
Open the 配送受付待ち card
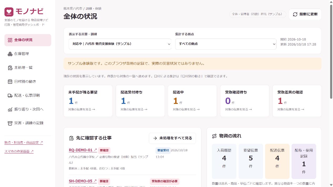tap(140, 101)
